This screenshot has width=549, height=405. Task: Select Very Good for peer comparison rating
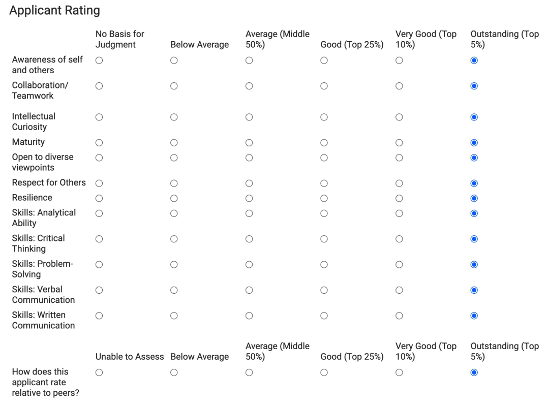399,372
